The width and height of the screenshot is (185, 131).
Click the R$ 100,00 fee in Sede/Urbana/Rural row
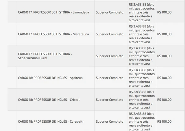[164, 56]
